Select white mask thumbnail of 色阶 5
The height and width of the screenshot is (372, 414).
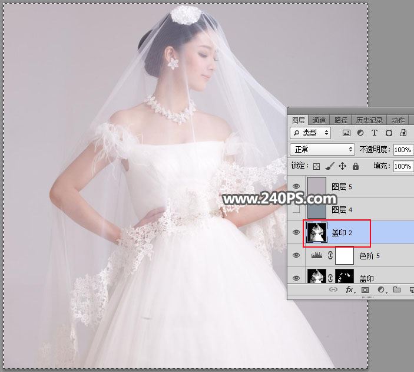point(345,255)
